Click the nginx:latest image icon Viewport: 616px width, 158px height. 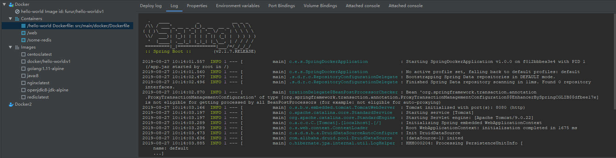(23, 83)
